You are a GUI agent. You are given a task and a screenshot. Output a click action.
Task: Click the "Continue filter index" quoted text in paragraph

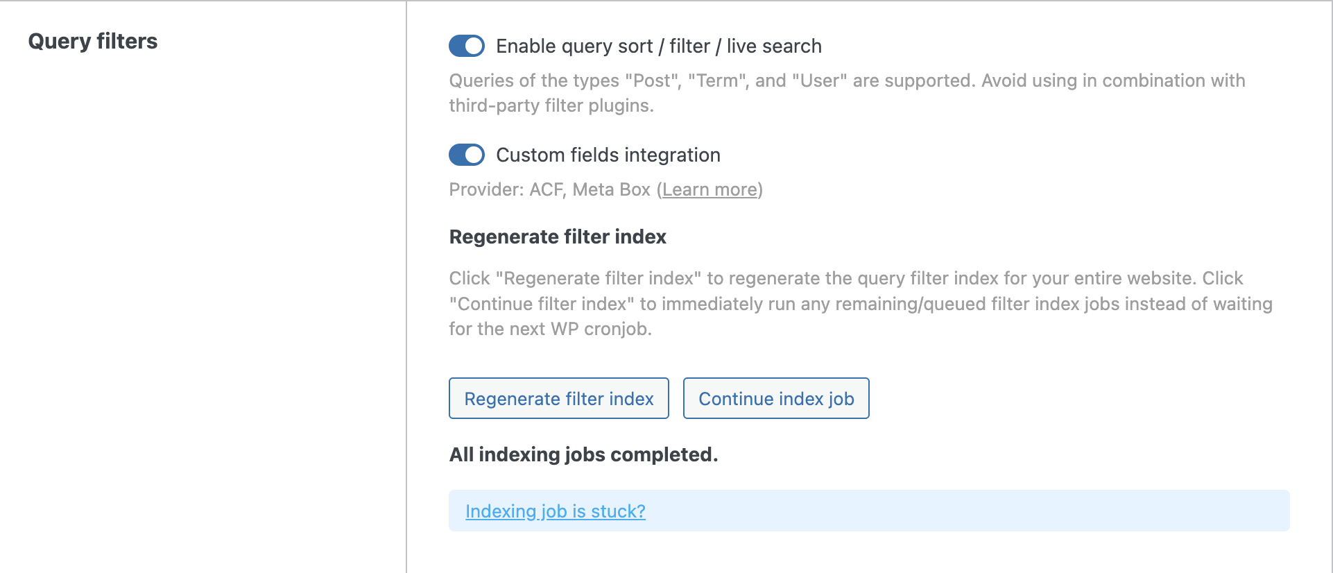pos(542,304)
